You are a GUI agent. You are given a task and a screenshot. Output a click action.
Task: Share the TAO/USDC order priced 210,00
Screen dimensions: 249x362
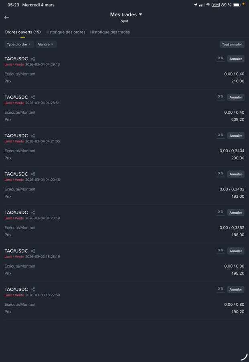pyautogui.click(x=33, y=59)
